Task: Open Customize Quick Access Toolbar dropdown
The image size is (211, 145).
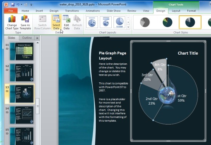Action: click(31, 5)
